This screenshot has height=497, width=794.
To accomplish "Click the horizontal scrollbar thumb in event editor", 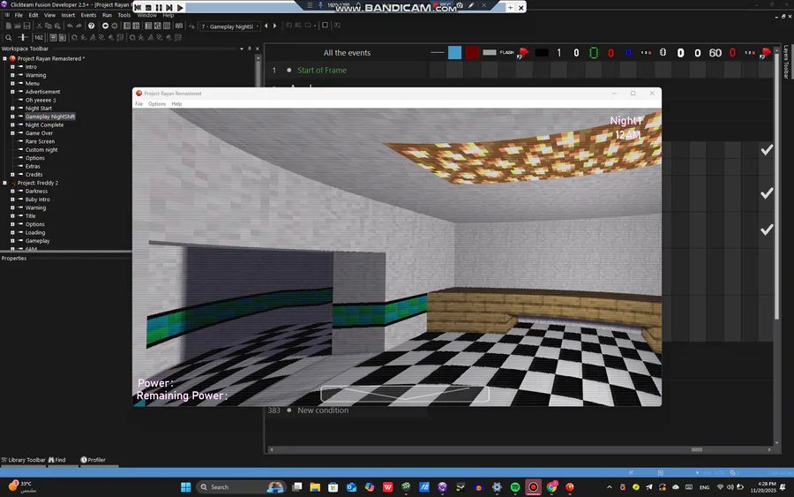I will tap(697, 449).
